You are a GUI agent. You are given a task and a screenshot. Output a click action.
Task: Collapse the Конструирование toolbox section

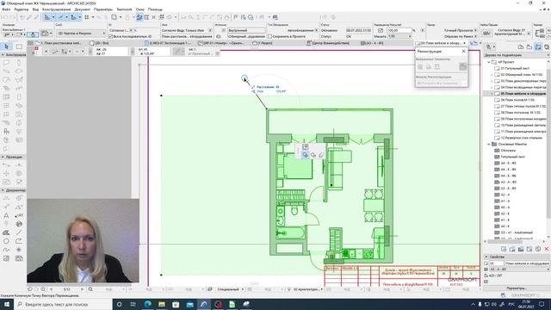coord(3,55)
